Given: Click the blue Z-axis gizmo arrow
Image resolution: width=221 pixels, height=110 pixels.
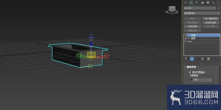Looking at the screenshot, I should [91, 36].
